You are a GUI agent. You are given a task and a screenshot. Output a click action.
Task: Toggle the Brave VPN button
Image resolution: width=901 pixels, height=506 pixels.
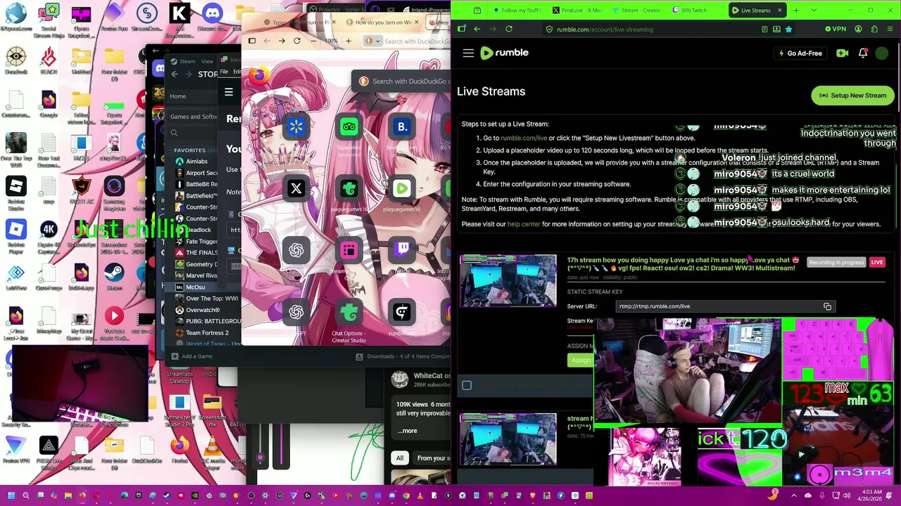click(x=835, y=30)
